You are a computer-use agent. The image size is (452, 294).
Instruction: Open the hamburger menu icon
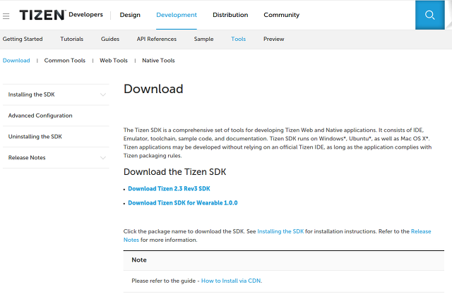click(6, 16)
